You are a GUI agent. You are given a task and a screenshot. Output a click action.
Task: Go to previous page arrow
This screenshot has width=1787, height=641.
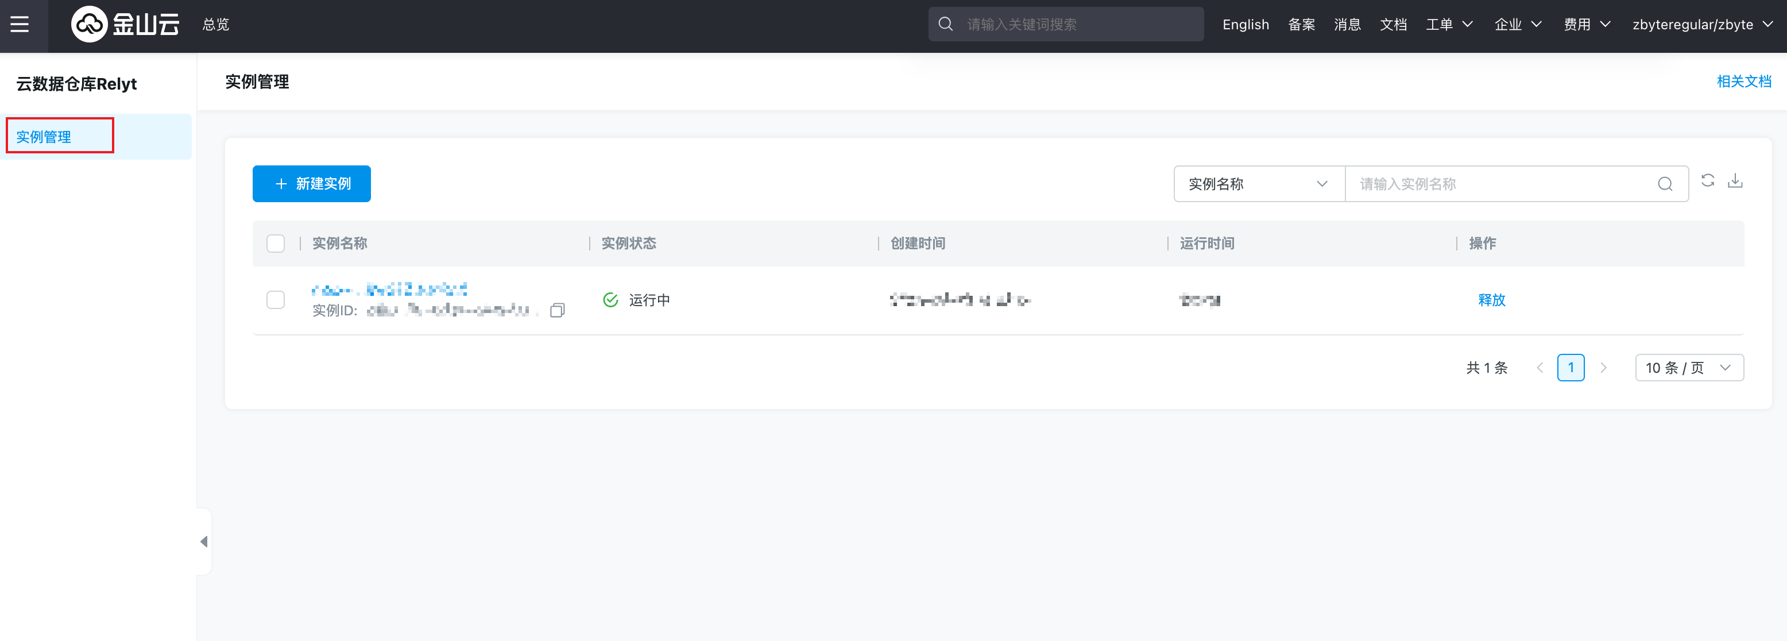tap(1540, 368)
